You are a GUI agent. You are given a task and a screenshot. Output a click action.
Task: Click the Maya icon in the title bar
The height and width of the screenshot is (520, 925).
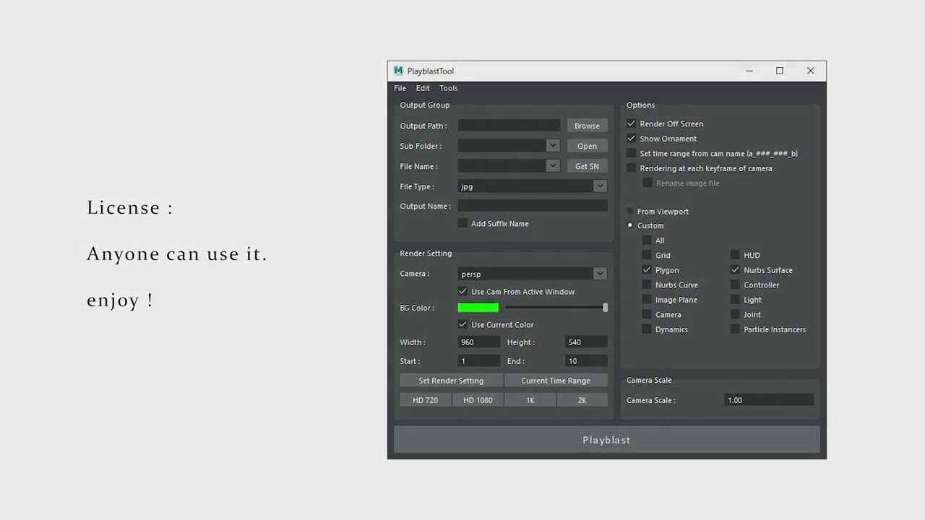coord(398,71)
